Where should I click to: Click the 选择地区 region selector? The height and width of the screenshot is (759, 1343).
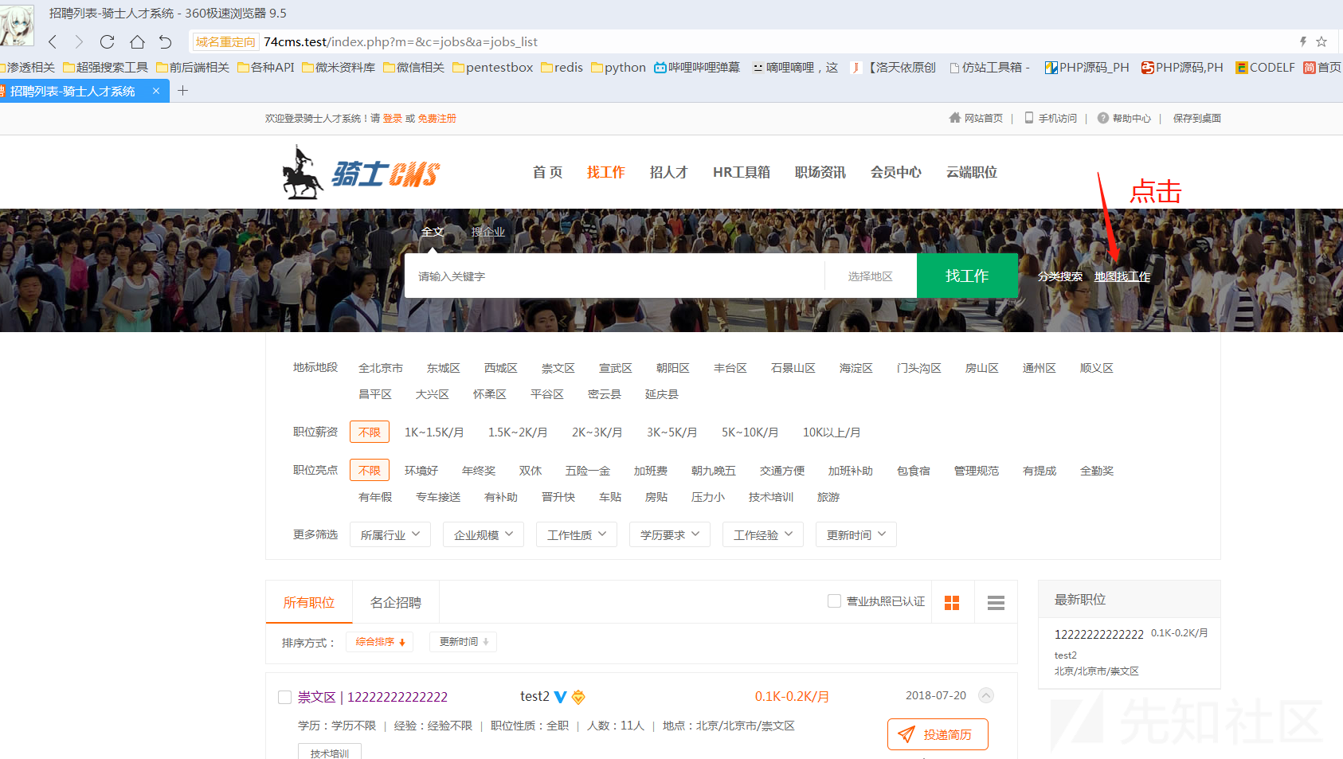(x=871, y=276)
